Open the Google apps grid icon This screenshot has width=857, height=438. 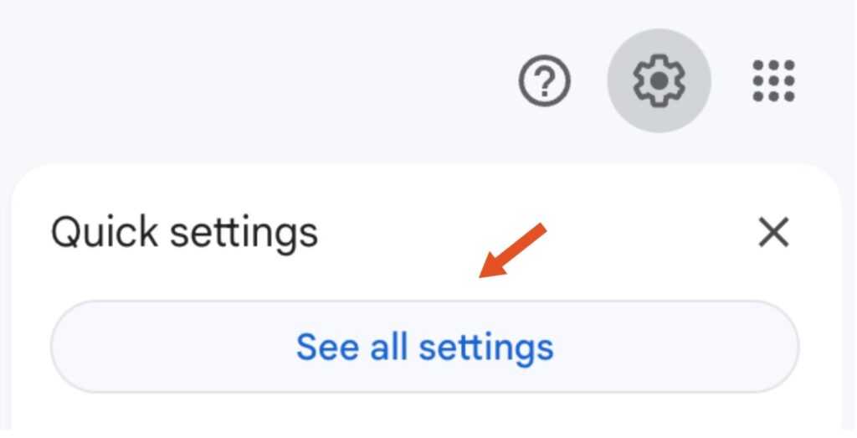click(773, 81)
